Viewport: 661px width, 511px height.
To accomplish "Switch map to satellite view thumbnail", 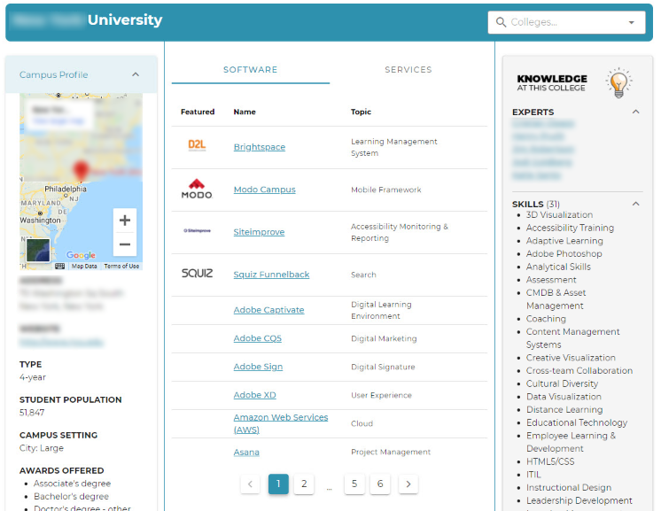I will click(38, 251).
